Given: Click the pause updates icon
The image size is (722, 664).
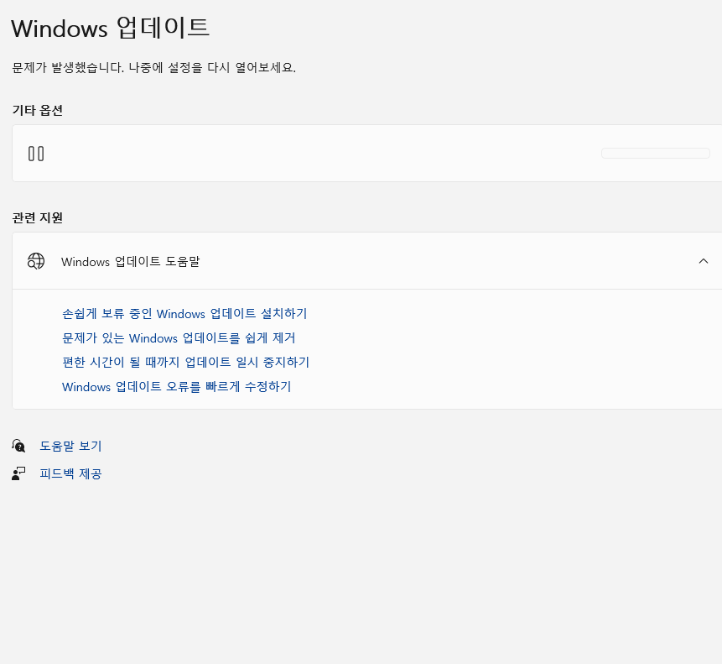Looking at the screenshot, I should pyautogui.click(x=36, y=154).
